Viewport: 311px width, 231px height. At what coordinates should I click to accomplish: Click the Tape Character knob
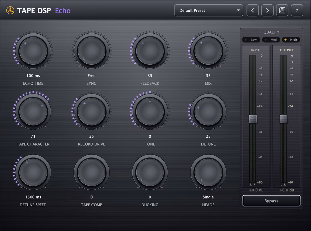33,111
